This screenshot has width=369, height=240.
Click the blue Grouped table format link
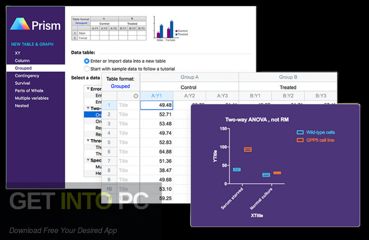point(120,86)
